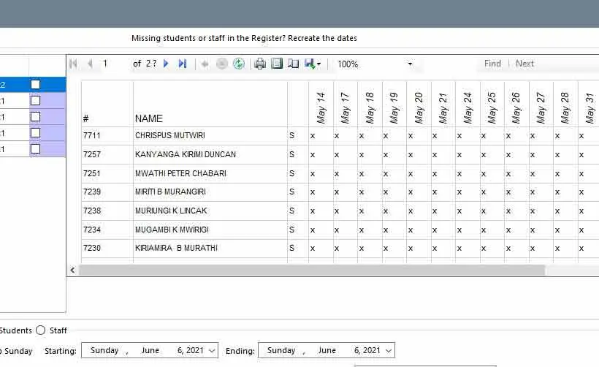Screen dimensions: 599x367
Task: Click CHRISPUS MUTWIRI's May 14 mark
Action: (313, 136)
